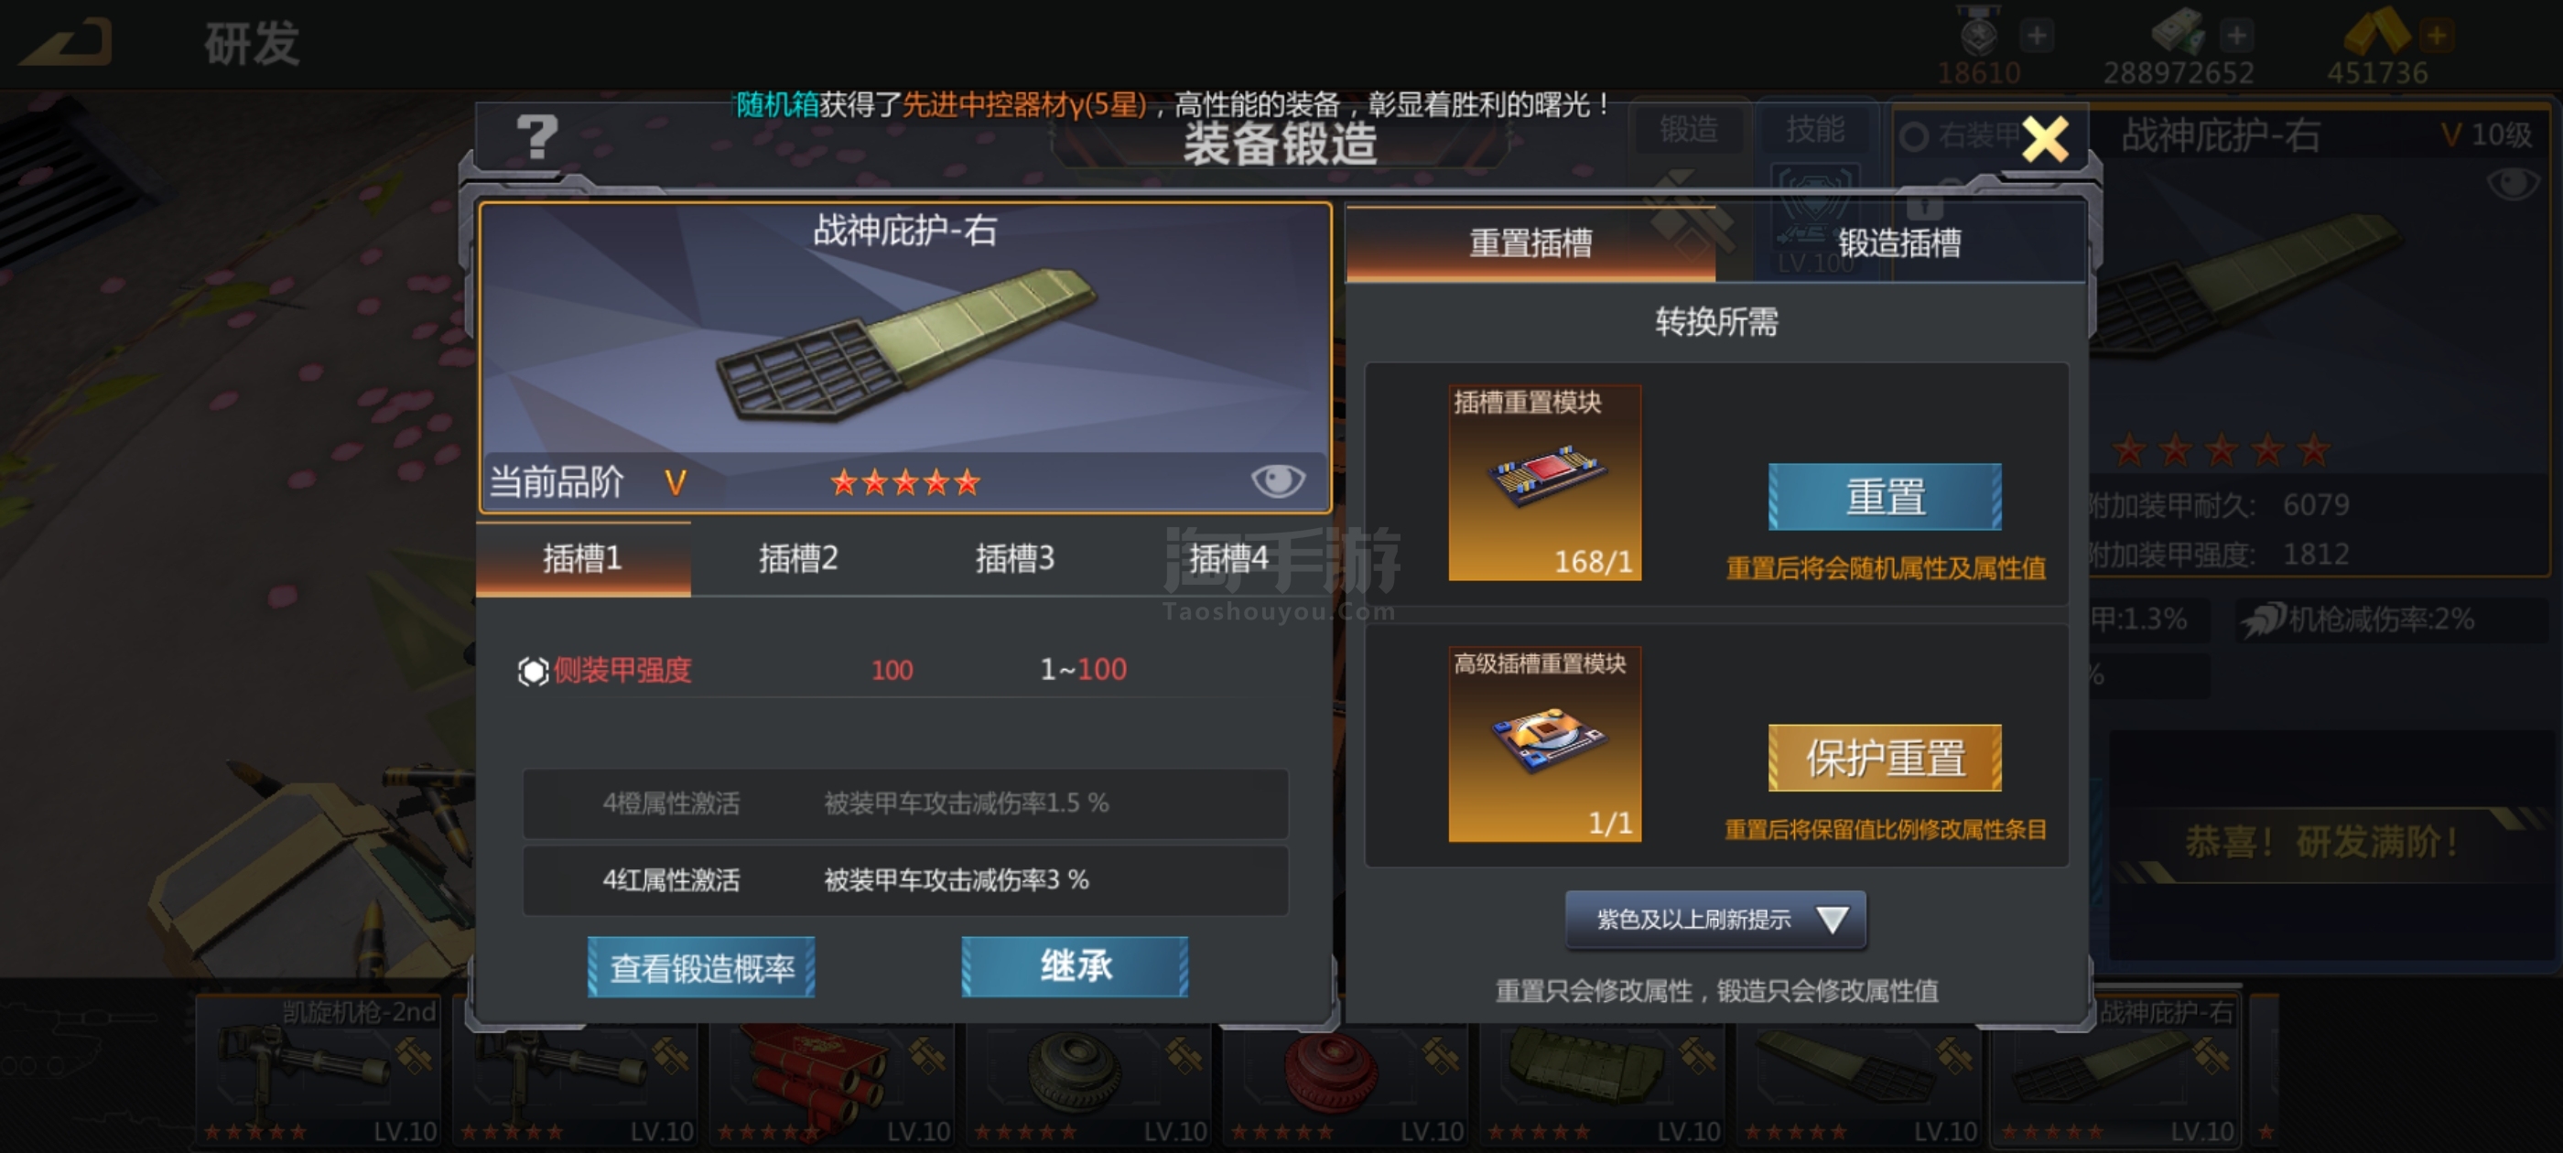The width and height of the screenshot is (2563, 1153).
Task: Click the back arrow beside 研发
Action: 68,42
